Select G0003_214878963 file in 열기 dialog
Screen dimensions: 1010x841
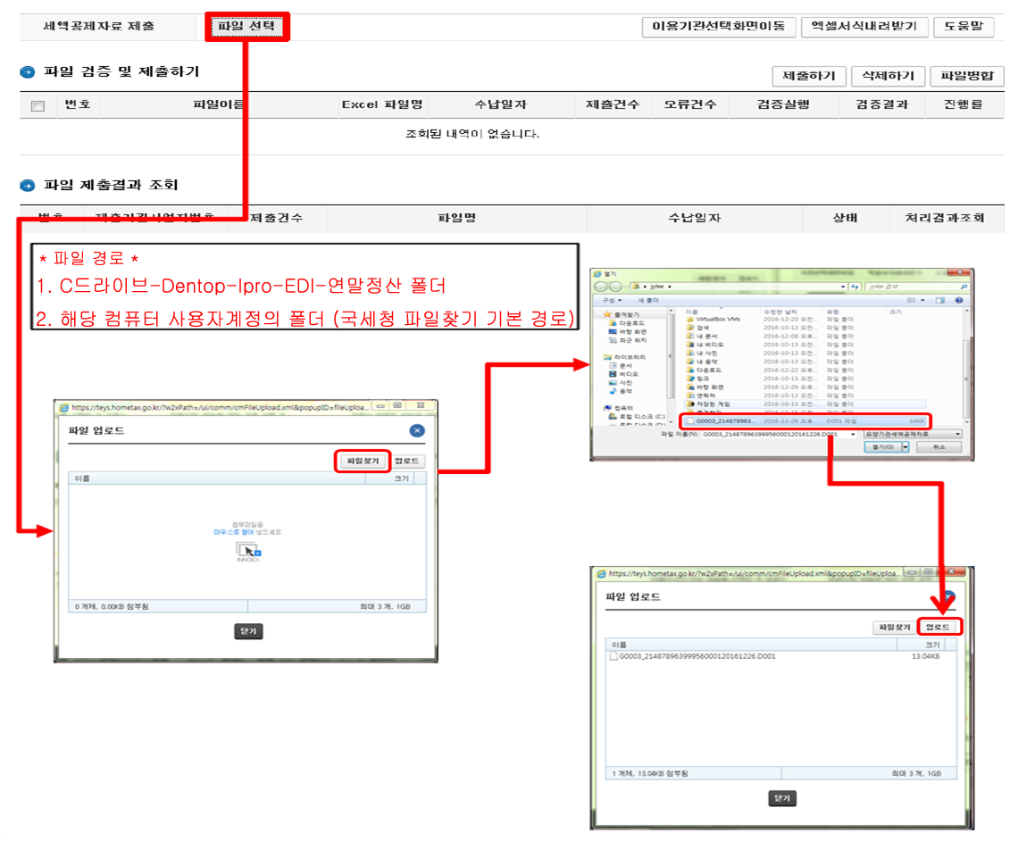click(x=805, y=421)
